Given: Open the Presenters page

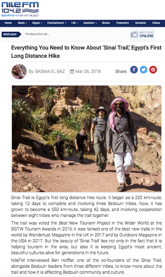Looking at the screenshot, I should pos(122,23).
